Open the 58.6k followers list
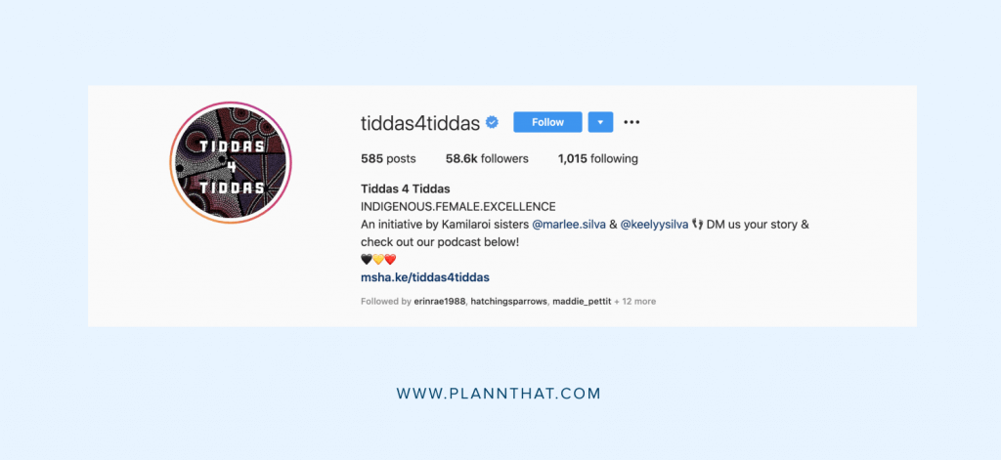The height and width of the screenshot is (460, 1001). pos(487,159)
